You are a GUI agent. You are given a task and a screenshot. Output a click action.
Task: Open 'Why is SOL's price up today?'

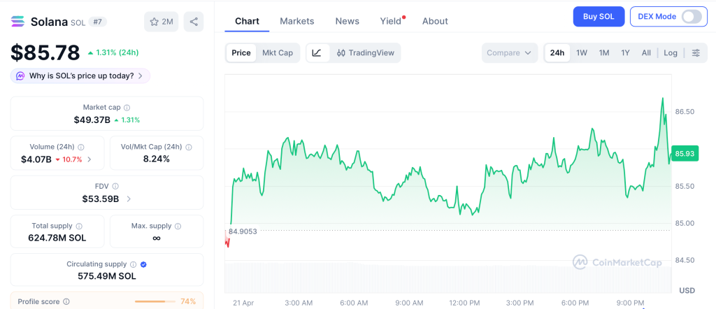click(x=80, y=76)
